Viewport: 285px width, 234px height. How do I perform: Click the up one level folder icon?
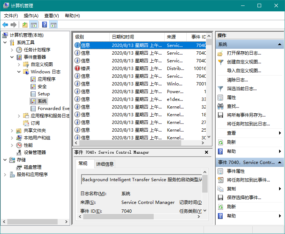tap(25, 25)
